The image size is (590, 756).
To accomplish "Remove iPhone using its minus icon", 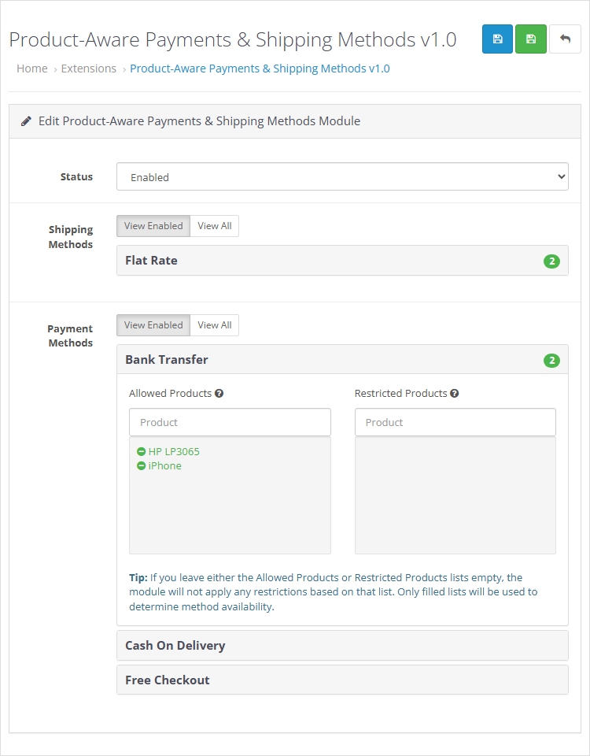I will (x=141, y=466).
